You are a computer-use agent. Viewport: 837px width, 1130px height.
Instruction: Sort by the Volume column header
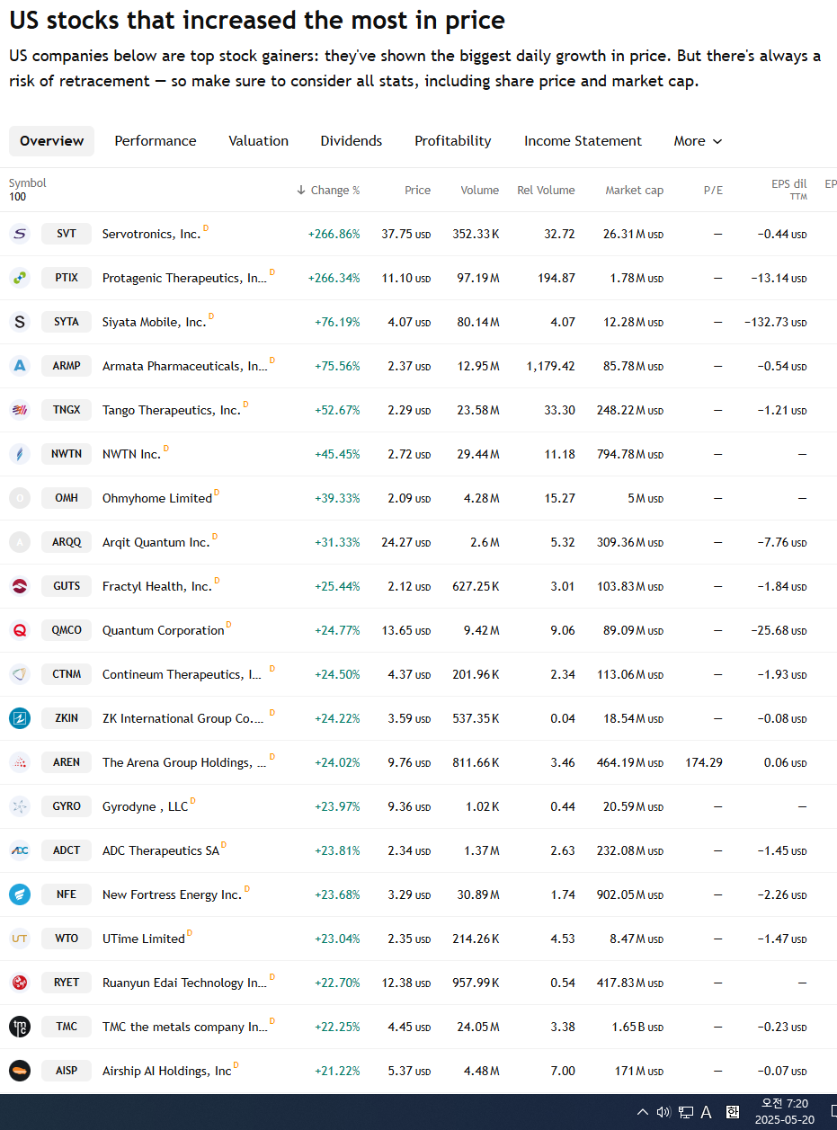[480, 190]
